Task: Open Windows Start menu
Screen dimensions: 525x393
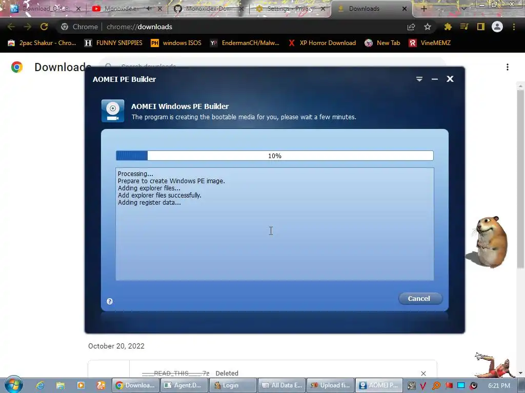Action: [14, 384]
